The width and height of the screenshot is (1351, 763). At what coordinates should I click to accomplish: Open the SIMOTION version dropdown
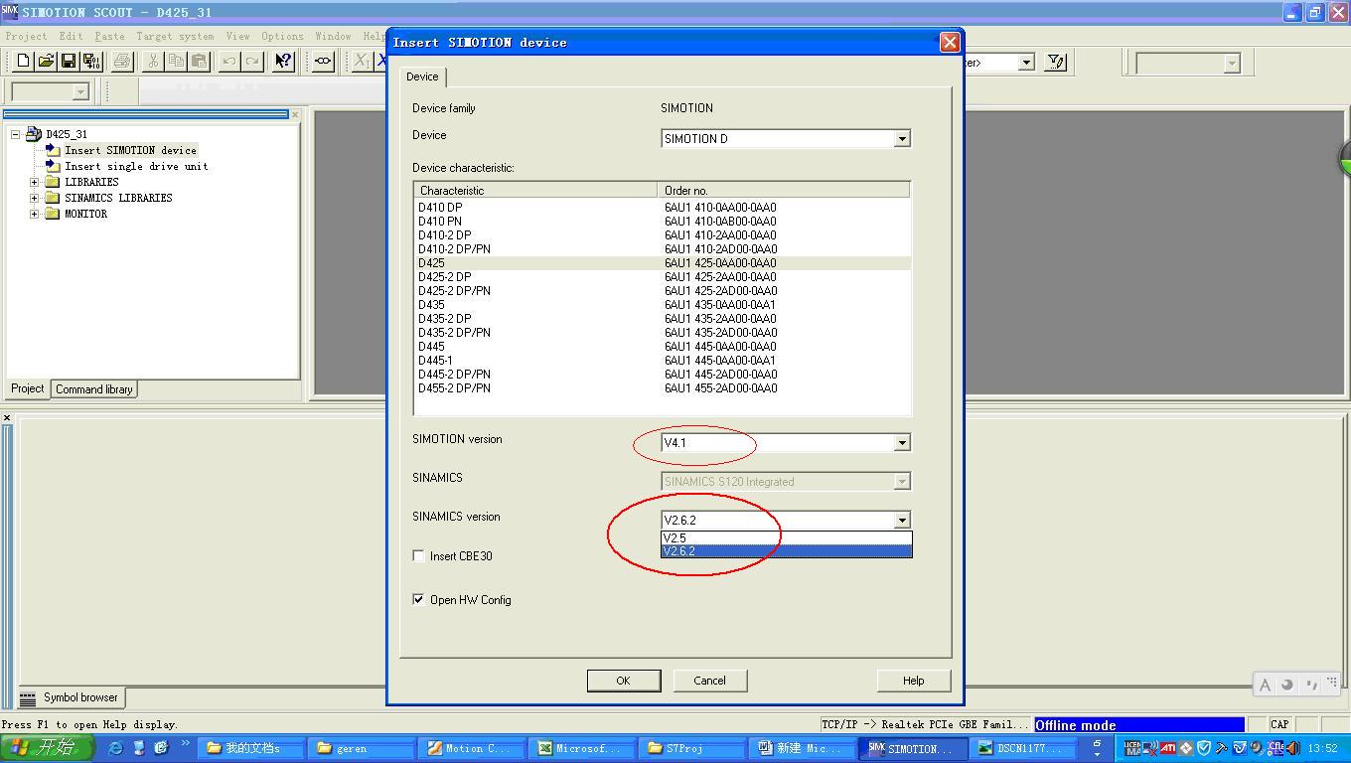click(x=786, y=443)
